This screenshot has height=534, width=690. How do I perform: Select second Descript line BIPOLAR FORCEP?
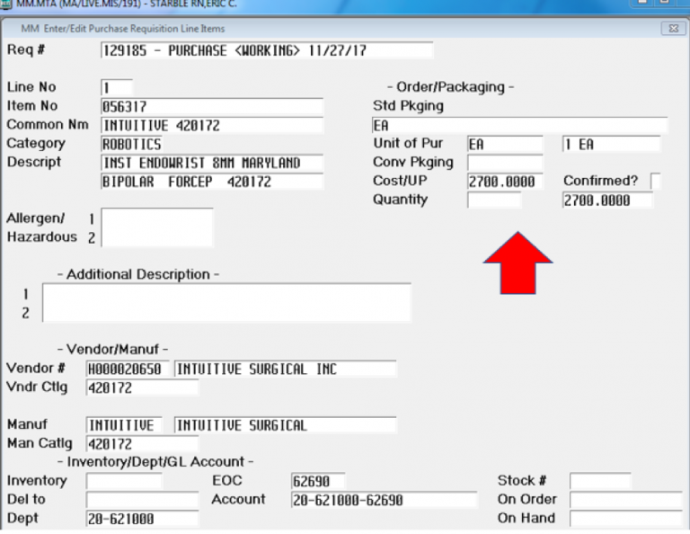pyautogui.click(x=212, y=182)
